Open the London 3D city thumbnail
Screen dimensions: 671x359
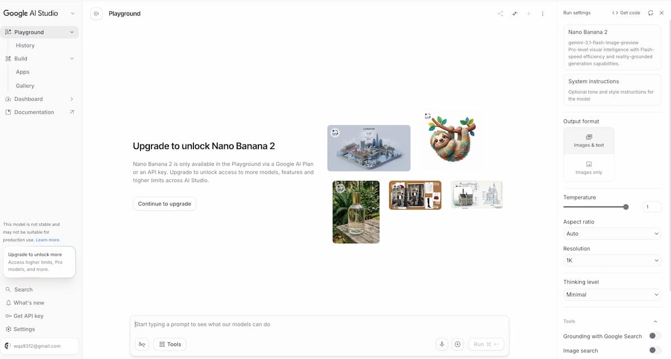point(369,148)
